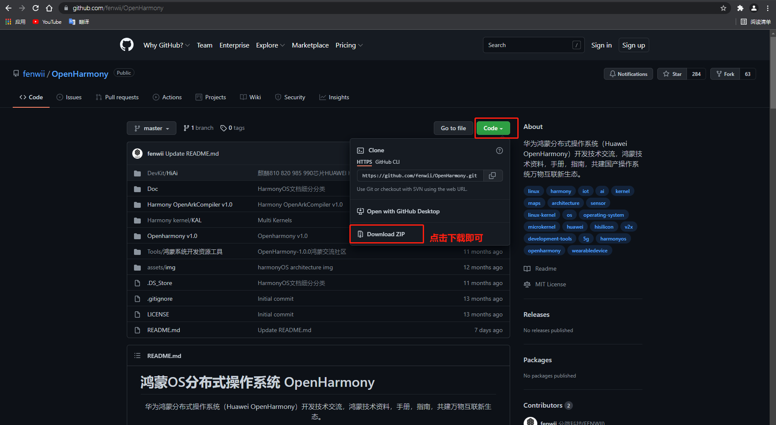Focus the GitHub Search field
The width and height of the screenshot is (776, 425).
(534, 45)
